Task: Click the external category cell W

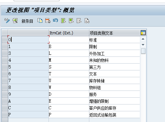Action: point(69,87)
